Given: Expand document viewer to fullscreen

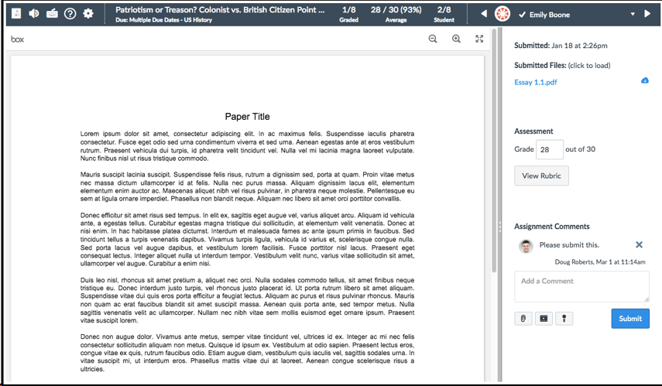Looking at the screenshot, I should (x=479, y=39).
